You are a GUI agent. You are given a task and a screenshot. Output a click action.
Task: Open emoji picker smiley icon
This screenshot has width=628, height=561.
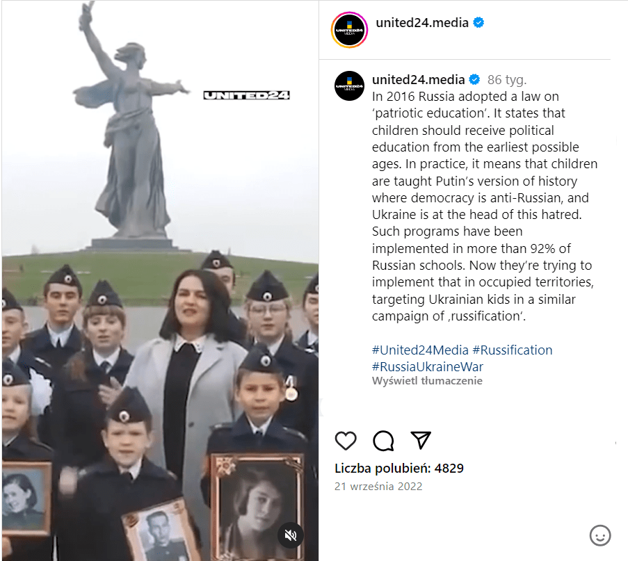[x=600, y=535]
